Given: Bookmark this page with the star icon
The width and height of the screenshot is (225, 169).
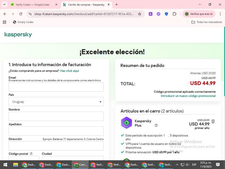Looking at the screenshot, I should pos(140,14).
